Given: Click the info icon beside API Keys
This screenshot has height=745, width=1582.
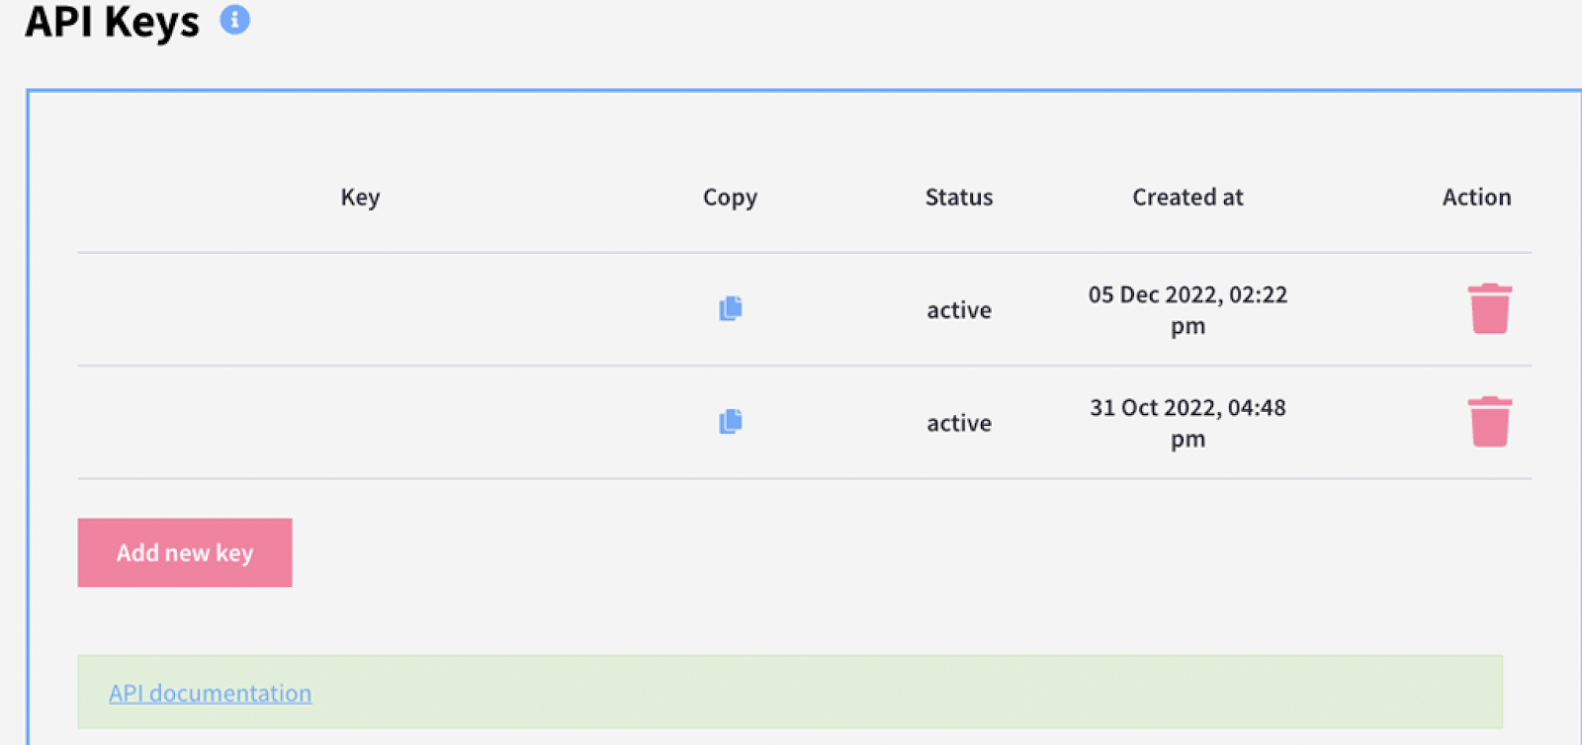Looking at the screenshot, I should 234,20.
